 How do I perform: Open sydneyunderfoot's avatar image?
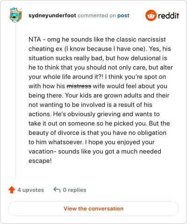click(x=15, y=15)
